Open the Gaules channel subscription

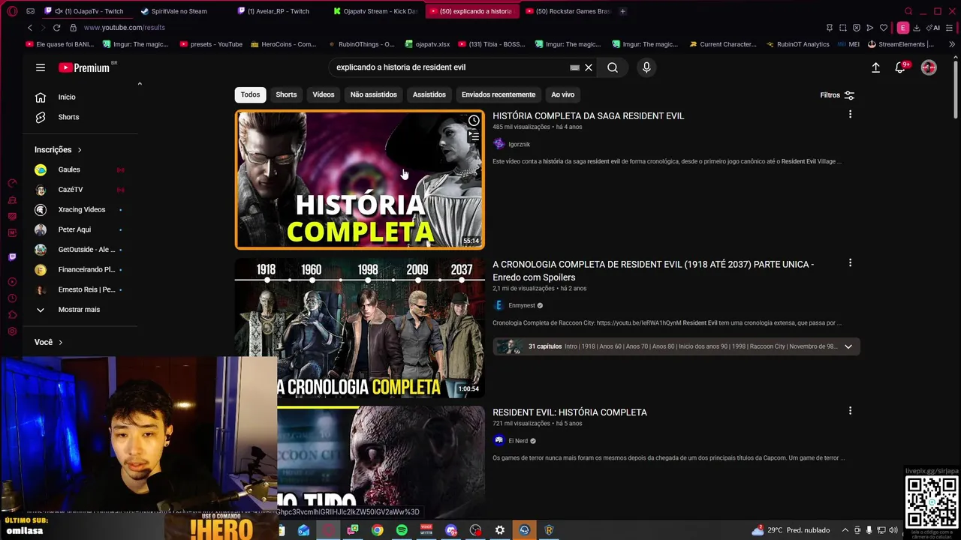(x=81, y=169)
